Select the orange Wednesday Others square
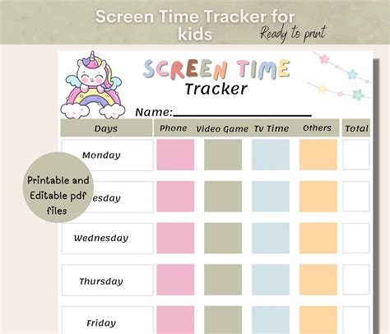Screen dimensions: 390x334 (318, 238)
